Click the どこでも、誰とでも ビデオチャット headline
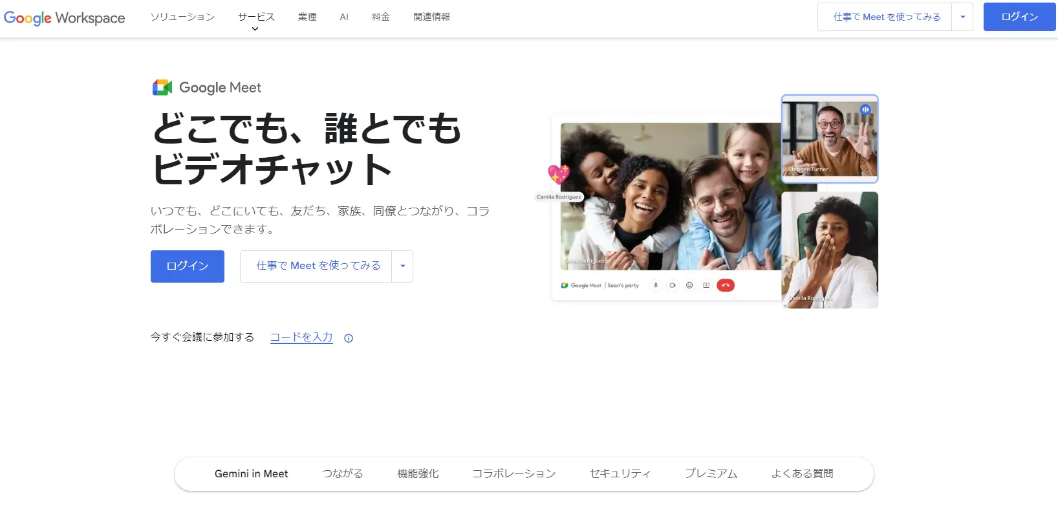The image size is (1058, 509). [307, 149]
